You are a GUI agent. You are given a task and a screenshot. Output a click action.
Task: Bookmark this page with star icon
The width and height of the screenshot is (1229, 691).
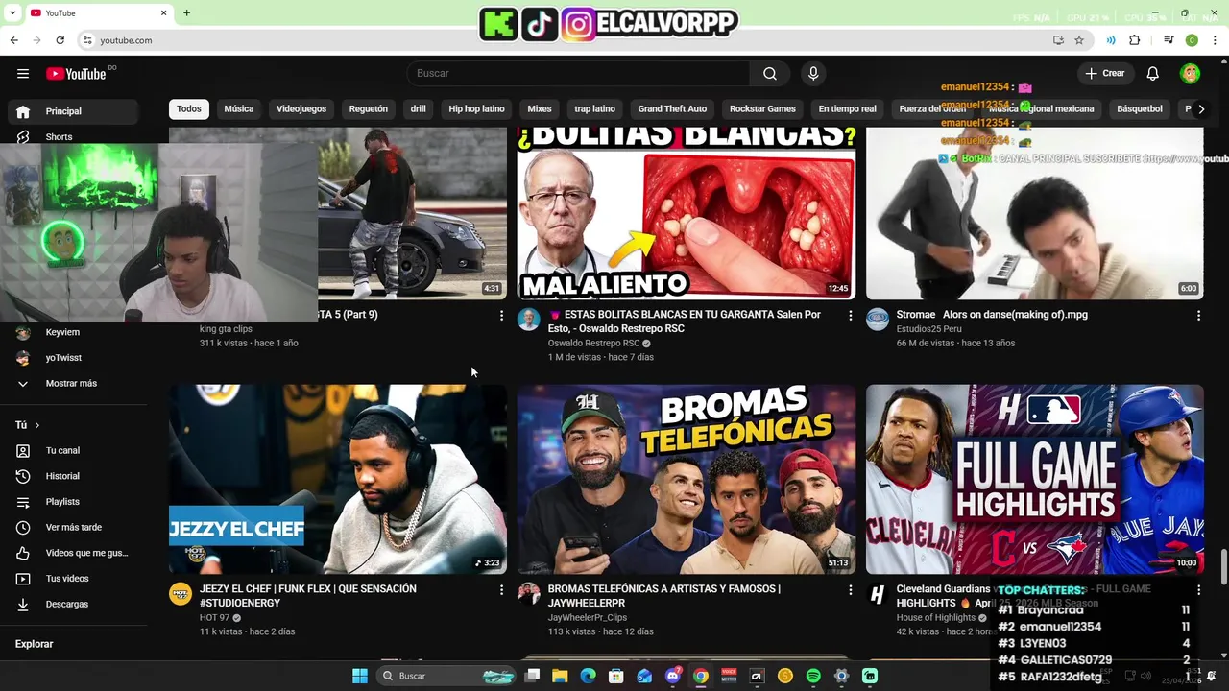1079,40
